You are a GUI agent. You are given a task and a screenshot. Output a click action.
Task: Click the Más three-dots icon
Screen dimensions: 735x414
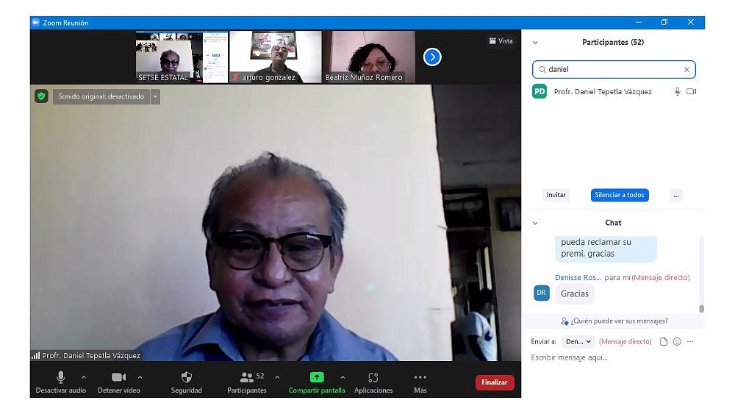[x=420, y=377]
